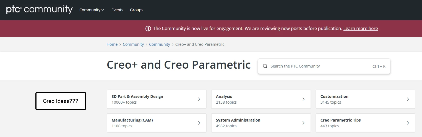Image resolution: width=422 pixels, height=137 pixels.
Task: Click the arrow on System Administration card
Action: click(x=303, y=123)
